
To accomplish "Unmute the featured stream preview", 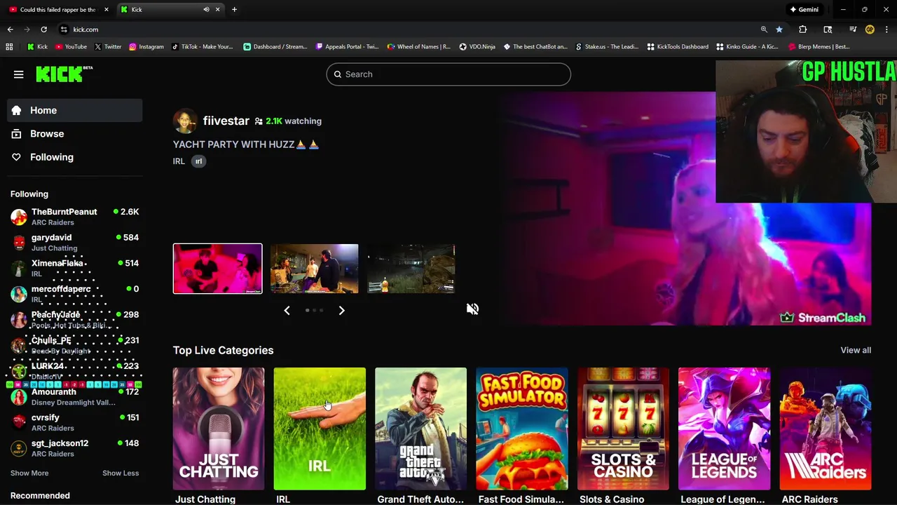I will (472, 309).
